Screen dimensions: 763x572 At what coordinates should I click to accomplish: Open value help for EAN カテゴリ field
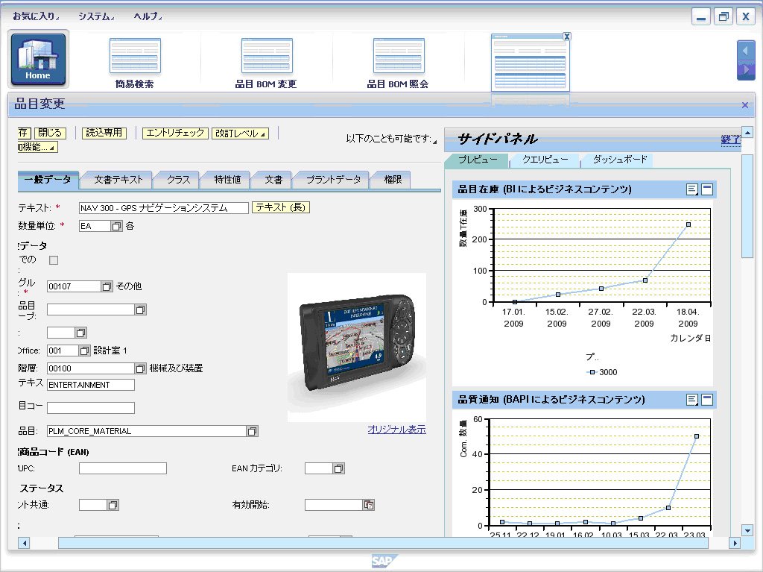tap(339, 468)
